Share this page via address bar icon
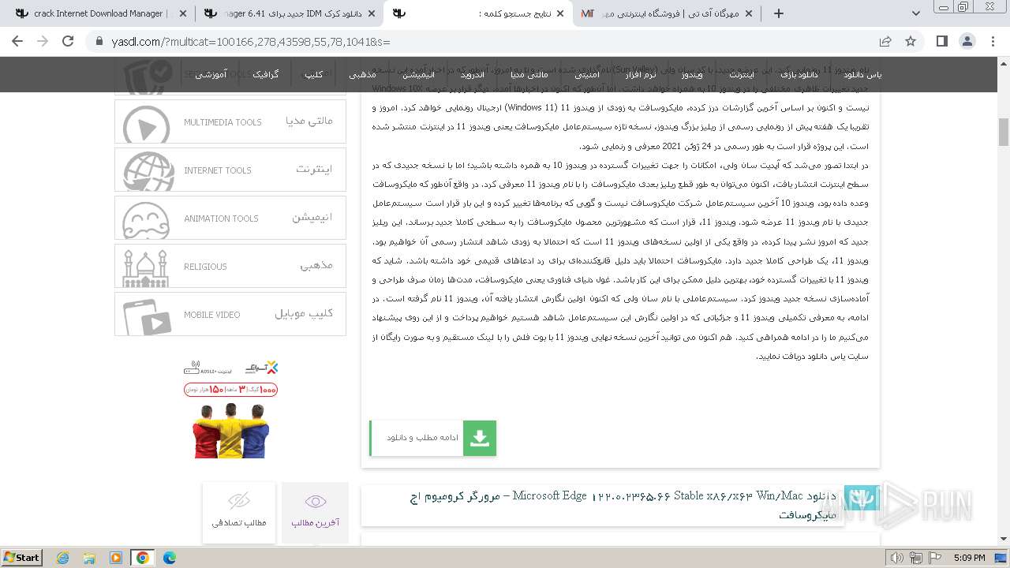Screen dimensions: 1010x568 885,41
